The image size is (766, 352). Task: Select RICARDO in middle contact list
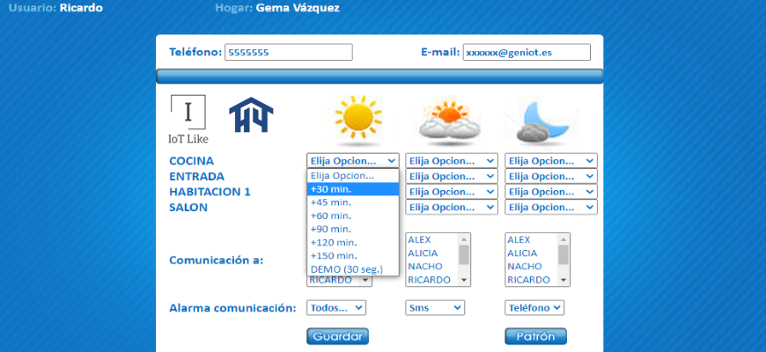pos(431,280)
